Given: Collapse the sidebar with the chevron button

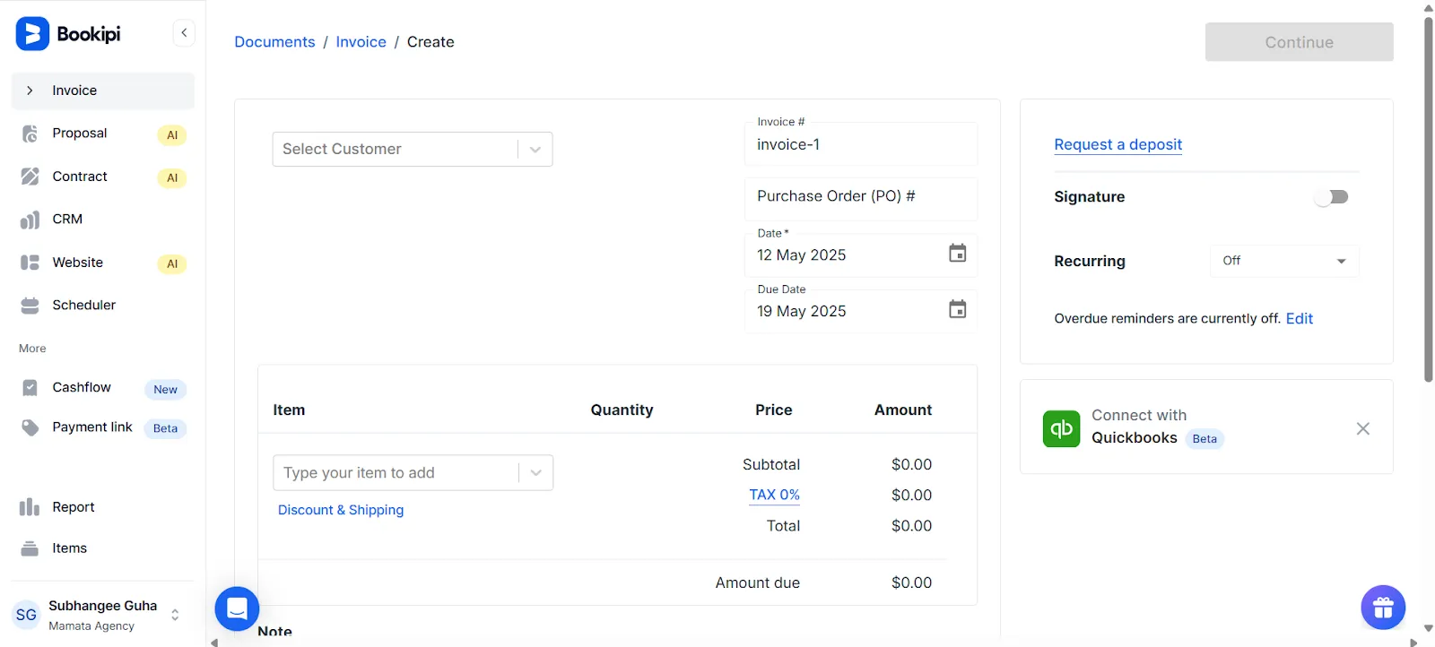Looking at the screenshot, I should pos(184,33).
